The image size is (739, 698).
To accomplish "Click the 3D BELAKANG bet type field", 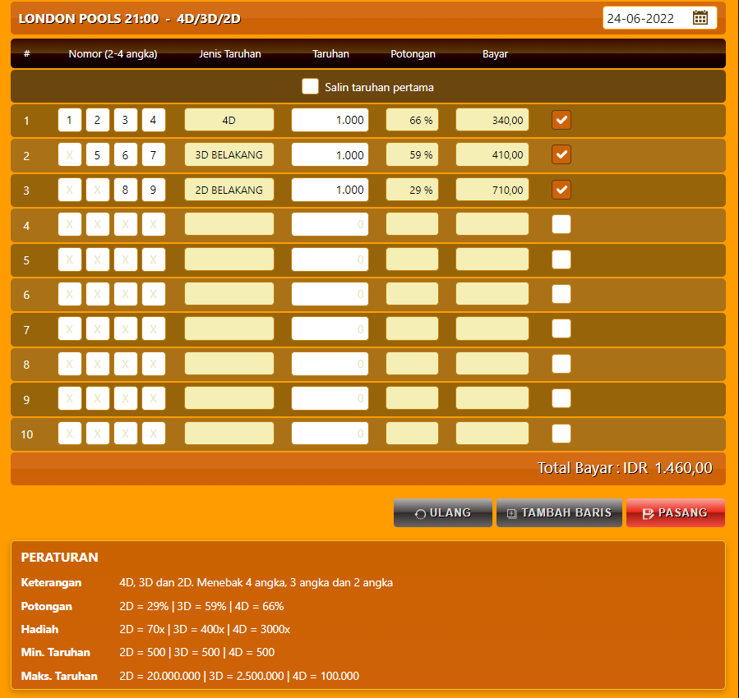I will pyautogui.click(x=229, y=154).
